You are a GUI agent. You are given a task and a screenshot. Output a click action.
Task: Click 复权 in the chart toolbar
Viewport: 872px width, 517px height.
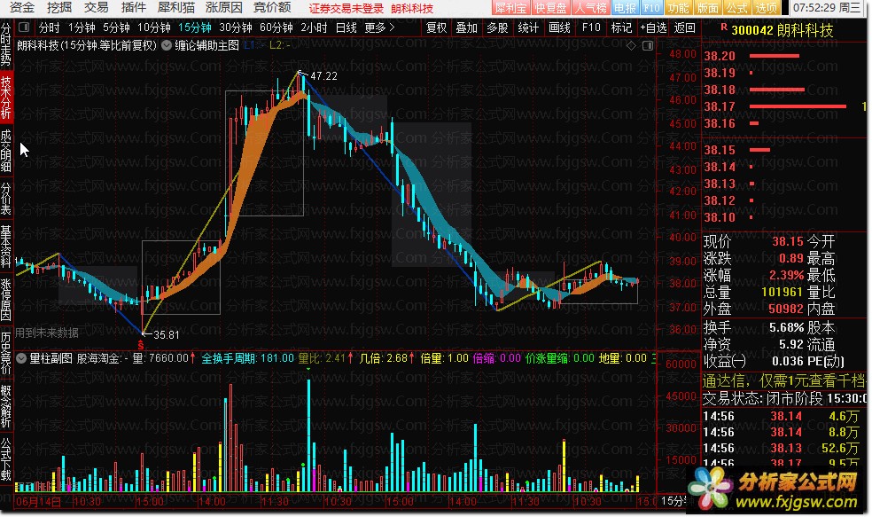pyautogui.click(x=436, y=27)
